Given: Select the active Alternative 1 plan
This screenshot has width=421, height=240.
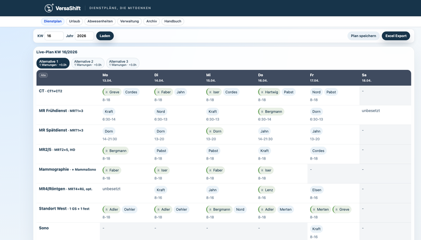Looking at the screenshot, I should click(x=53, y=63).
